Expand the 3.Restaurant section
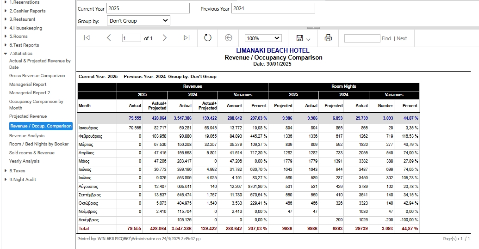Viewport: 479px width, 249px height. point(6,19)
